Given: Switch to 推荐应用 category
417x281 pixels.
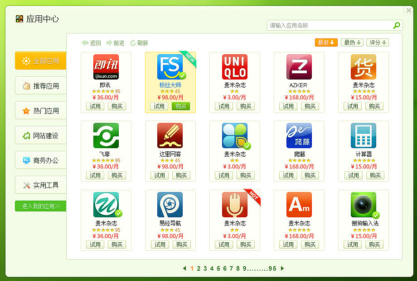Looking at the screenshot, I should (41, 86).
